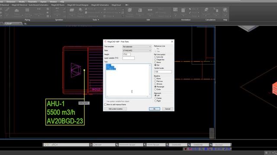Open the dimension style STANDARD dropdown
The width and height of the screenshot is (277, 155).
click(x=200, y=145)
